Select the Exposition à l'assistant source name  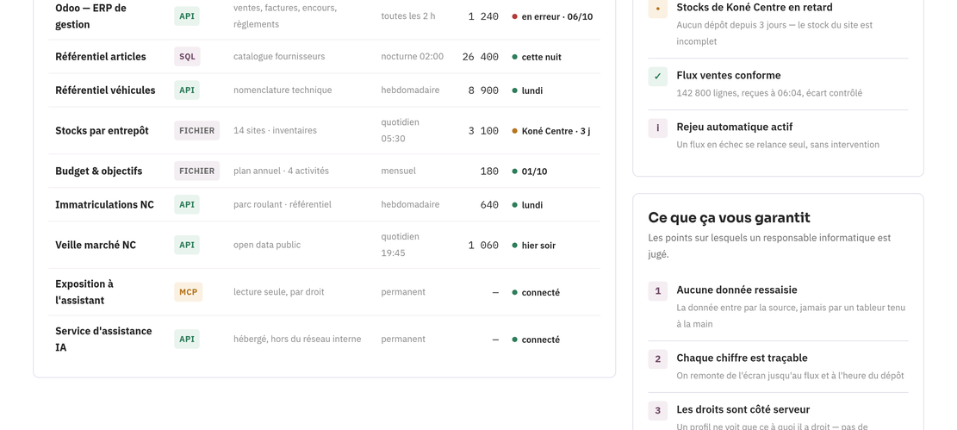[84, 292]
